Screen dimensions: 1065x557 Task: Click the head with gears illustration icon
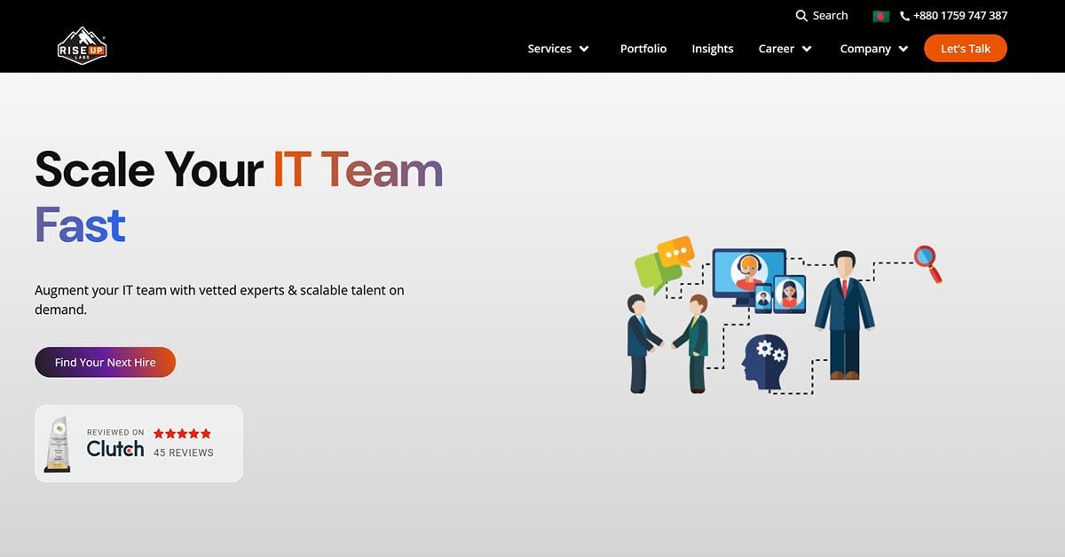click(765, 362)
